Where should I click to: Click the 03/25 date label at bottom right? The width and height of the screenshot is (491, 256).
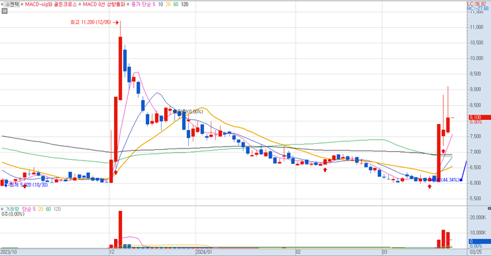tap(476, 252)
